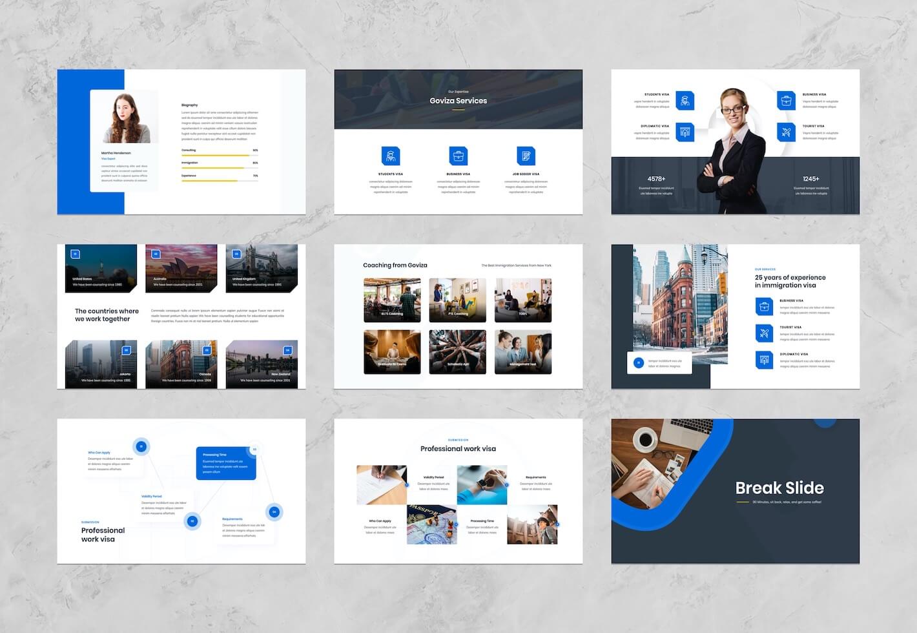Click the Tourist Visa airplane icon beside the businesswoman
Viewport: 917px width, 633px height.
(x=786, y=132)
